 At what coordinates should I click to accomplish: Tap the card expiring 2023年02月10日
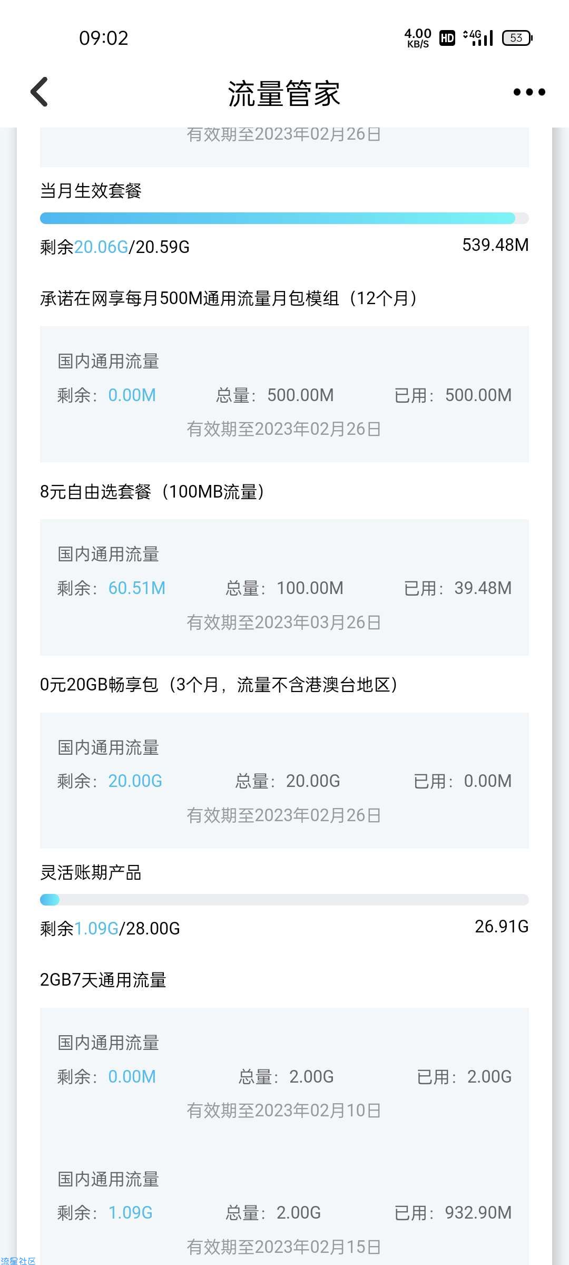click(x=284, y=1075)
